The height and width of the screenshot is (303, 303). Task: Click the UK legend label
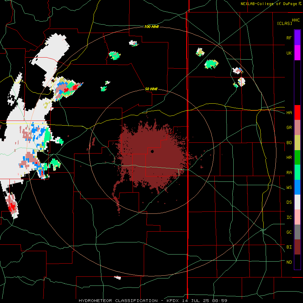click(x=289, y=53)
